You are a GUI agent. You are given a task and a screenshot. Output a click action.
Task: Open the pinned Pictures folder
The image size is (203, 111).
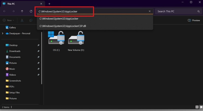[x=11, y=63]
